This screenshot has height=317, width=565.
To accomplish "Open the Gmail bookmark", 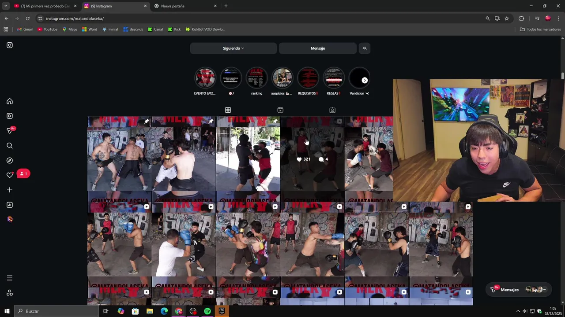I will 25,29.
